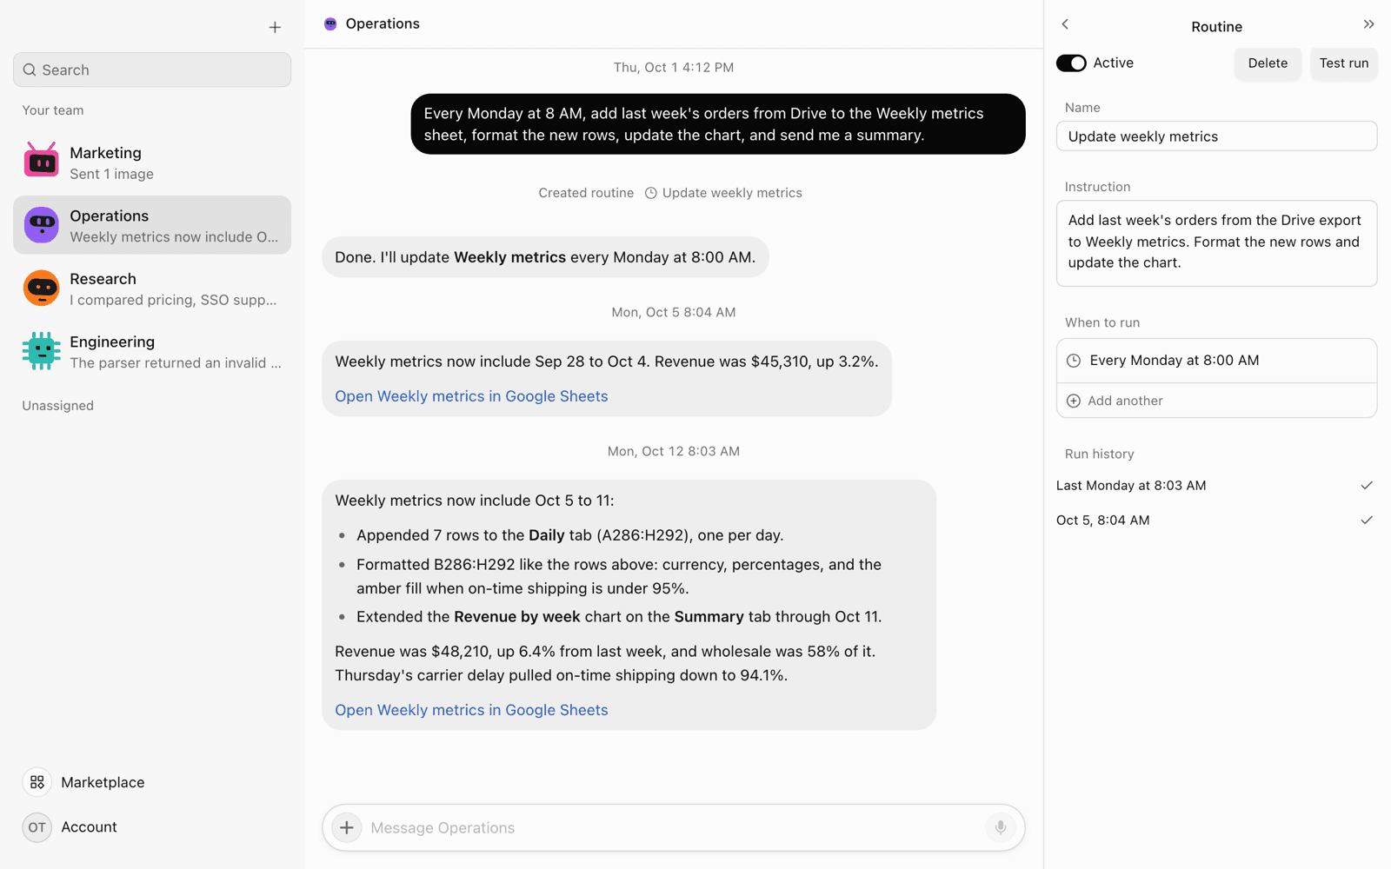
Task: Click the Unassigned section label
Action: [58, 406]
